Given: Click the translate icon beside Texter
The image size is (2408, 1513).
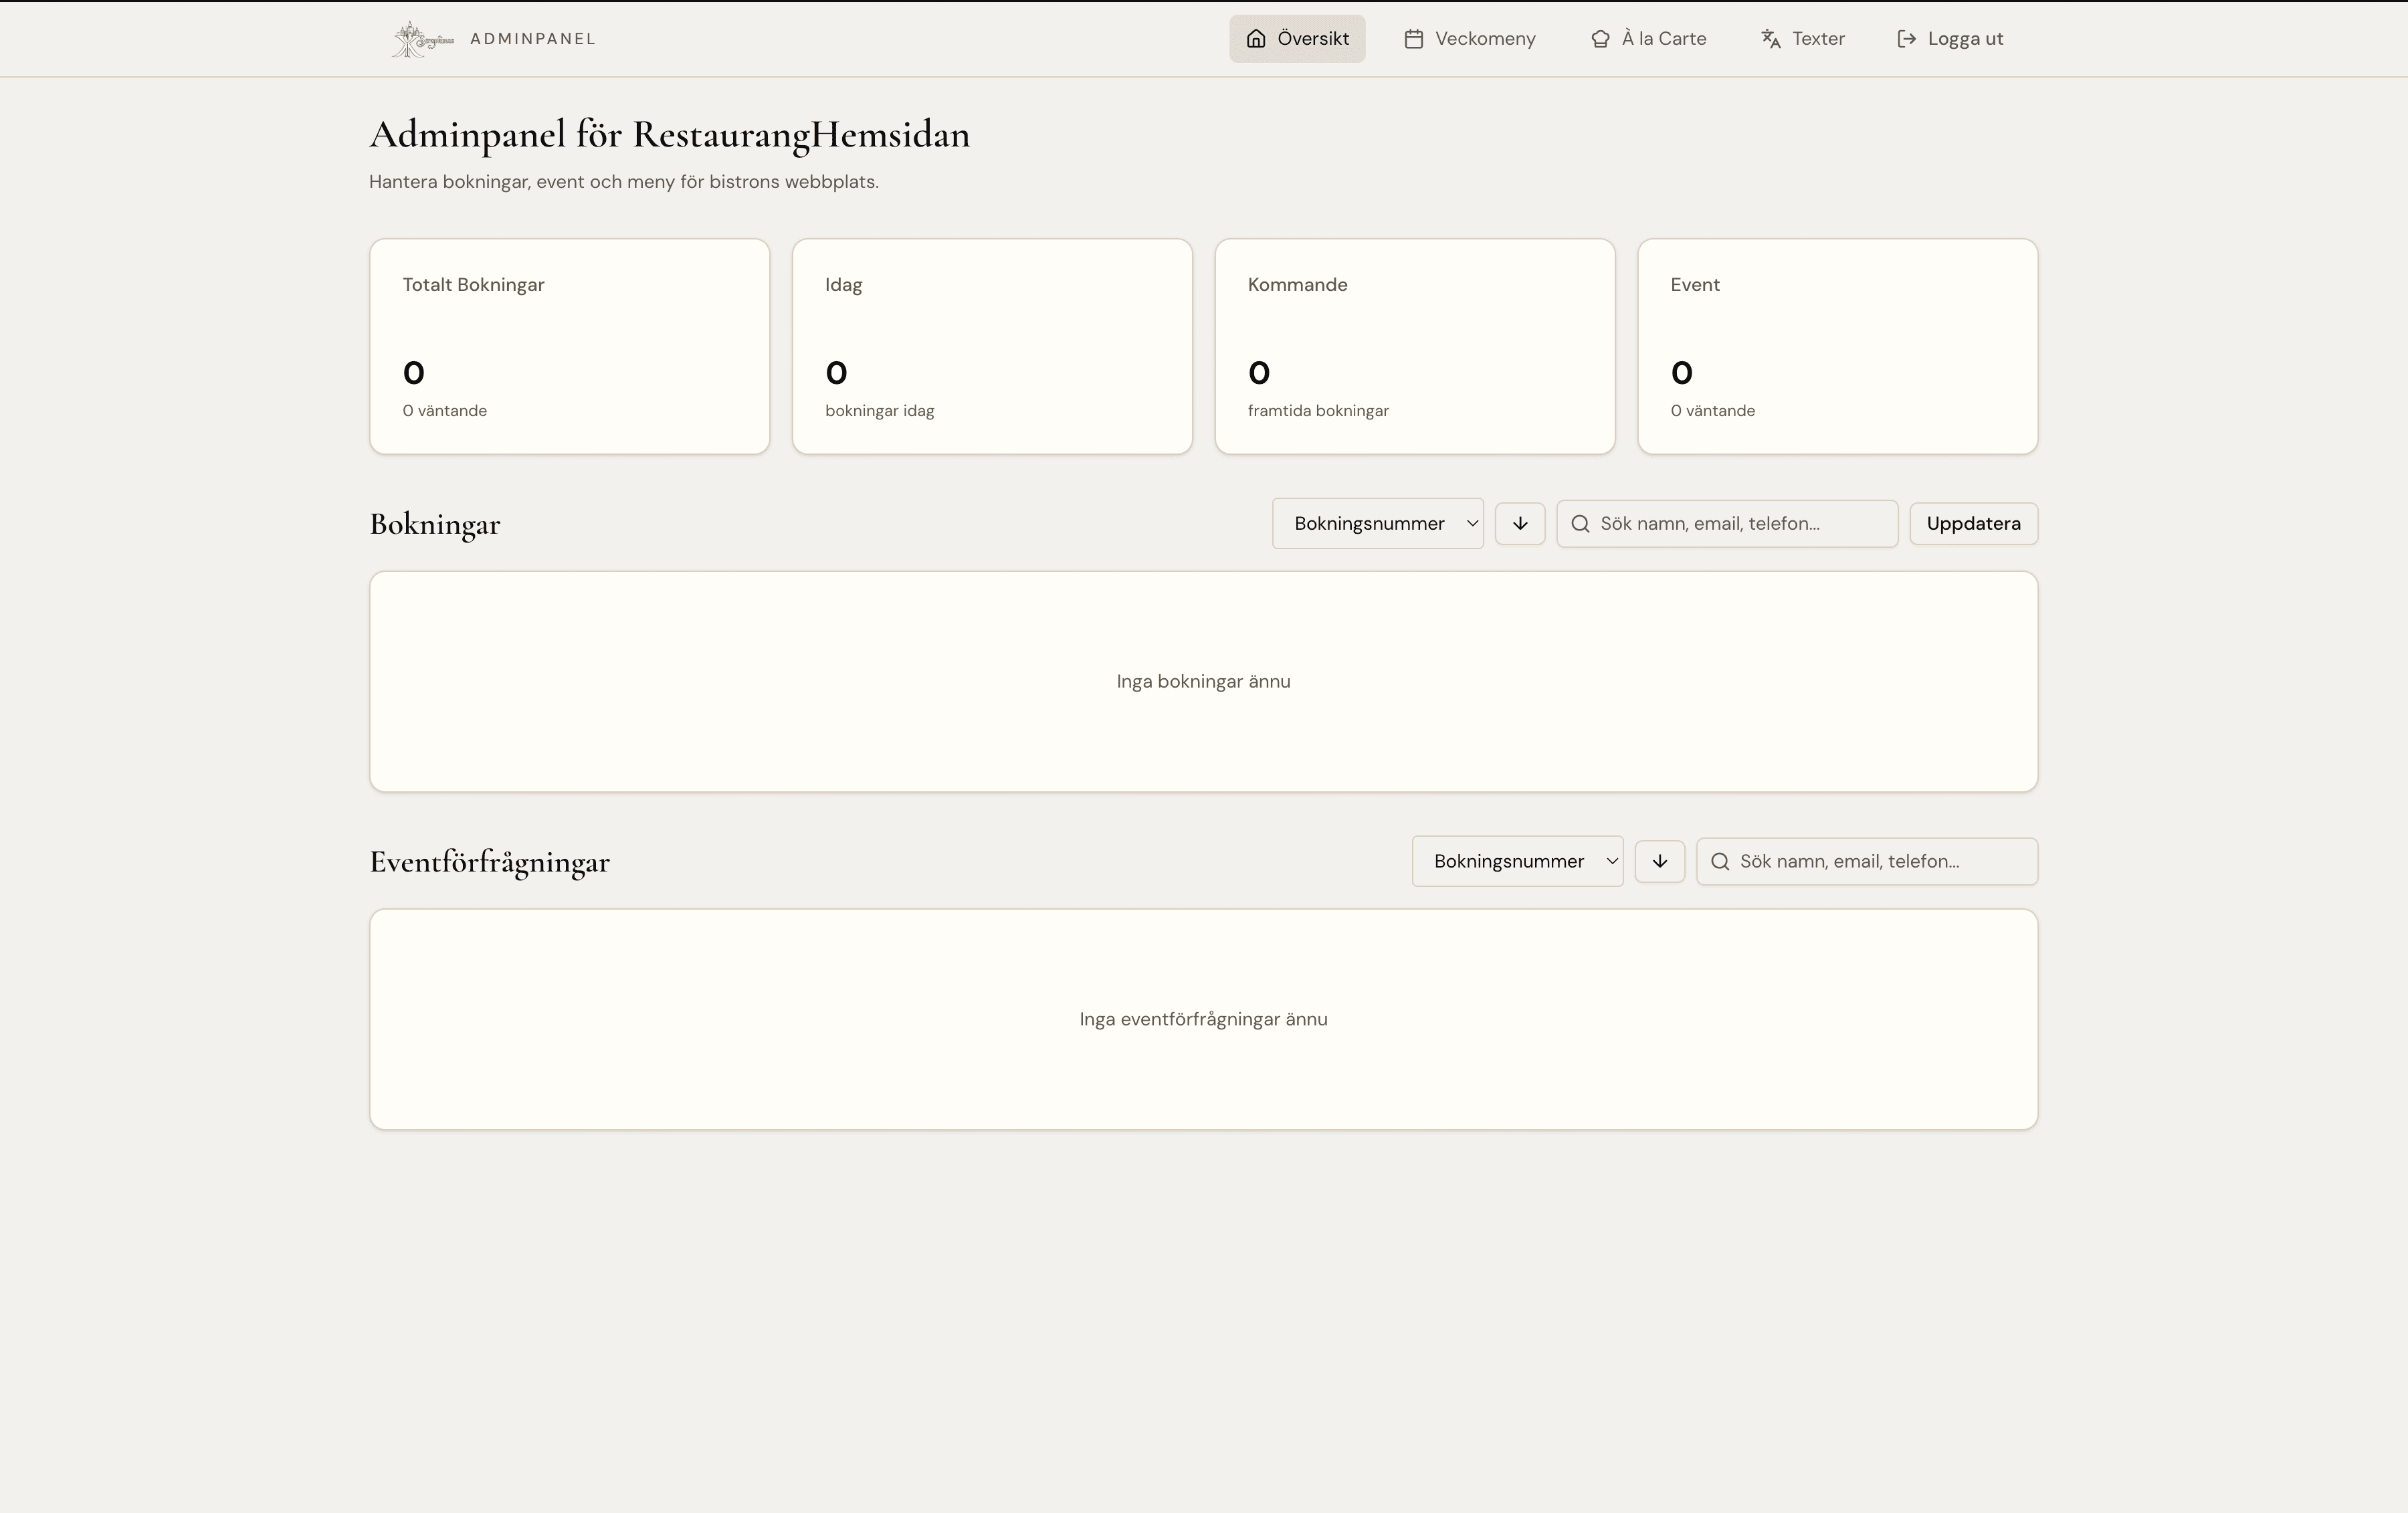Looking at the screenshot, I should (1770, 39).
